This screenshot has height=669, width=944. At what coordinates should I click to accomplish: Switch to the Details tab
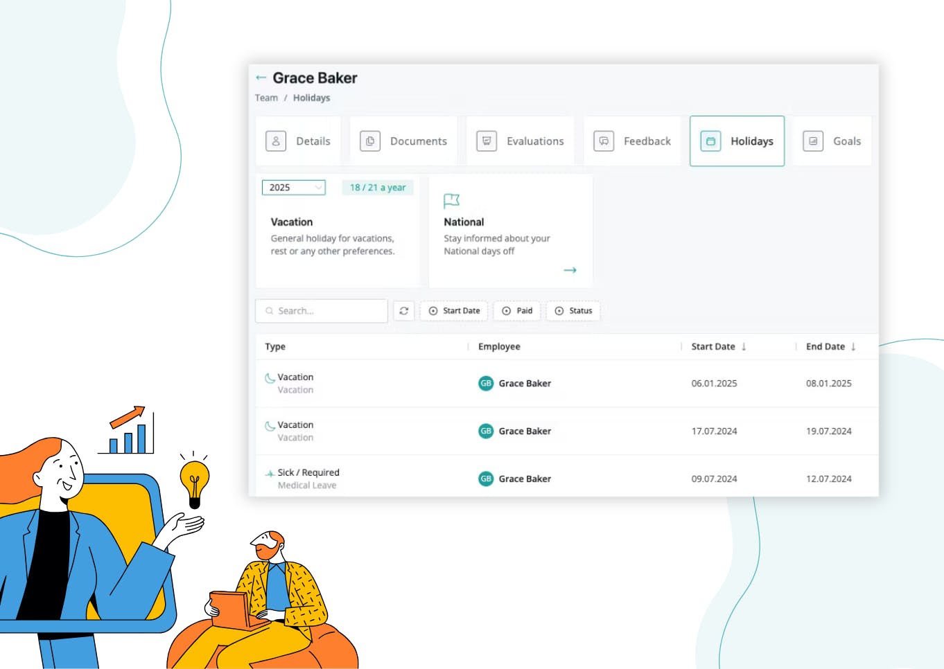(x=298, y=141)
